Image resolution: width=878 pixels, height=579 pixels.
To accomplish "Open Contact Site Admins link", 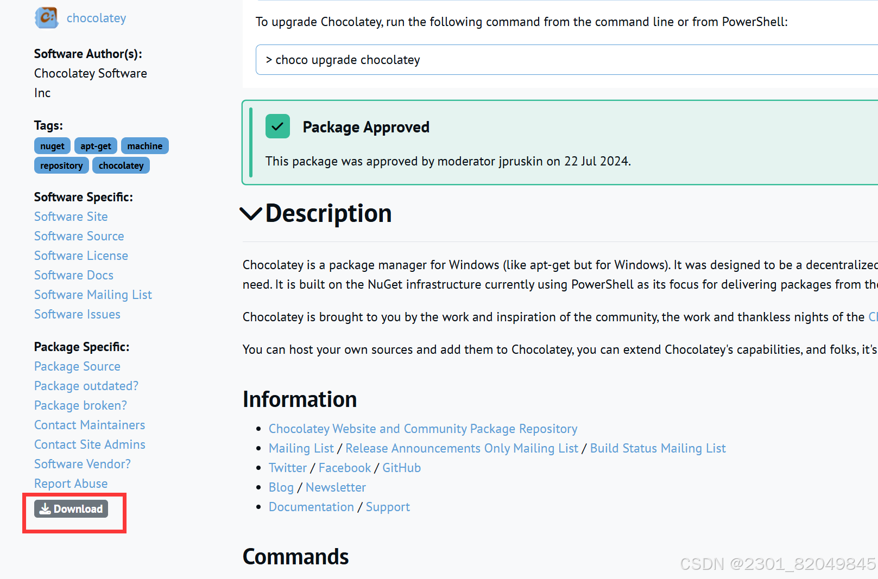I will coord(90,444).
